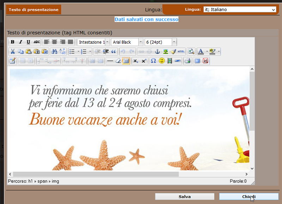Click the Remove formatting eraser icon

[x=118, y=61]
